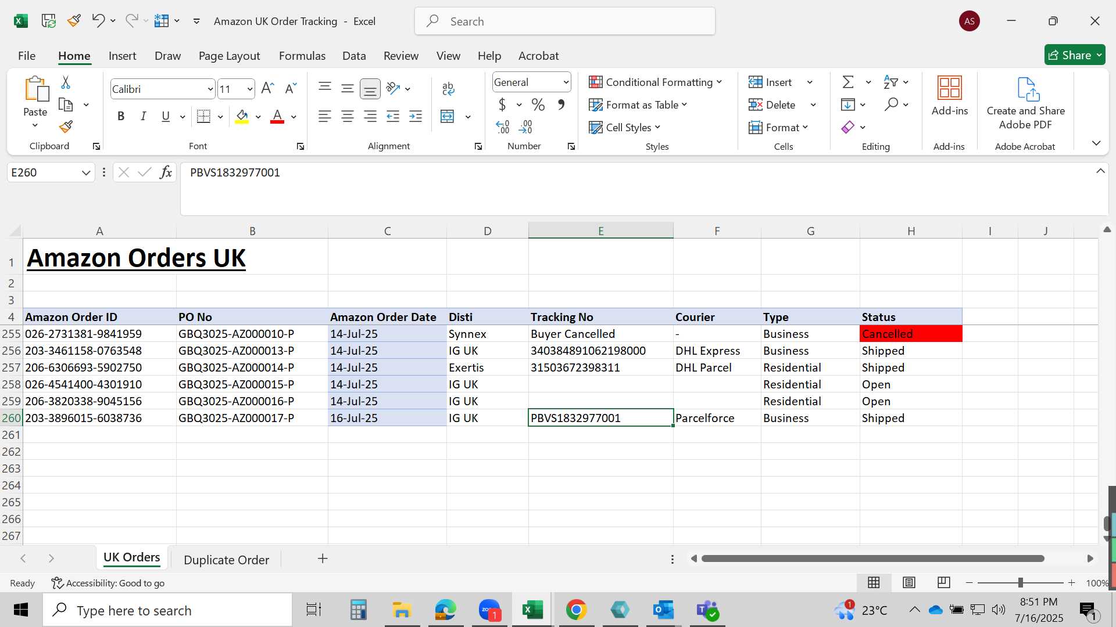
Task: Toggle Align Left
Action: pos(325,116)
